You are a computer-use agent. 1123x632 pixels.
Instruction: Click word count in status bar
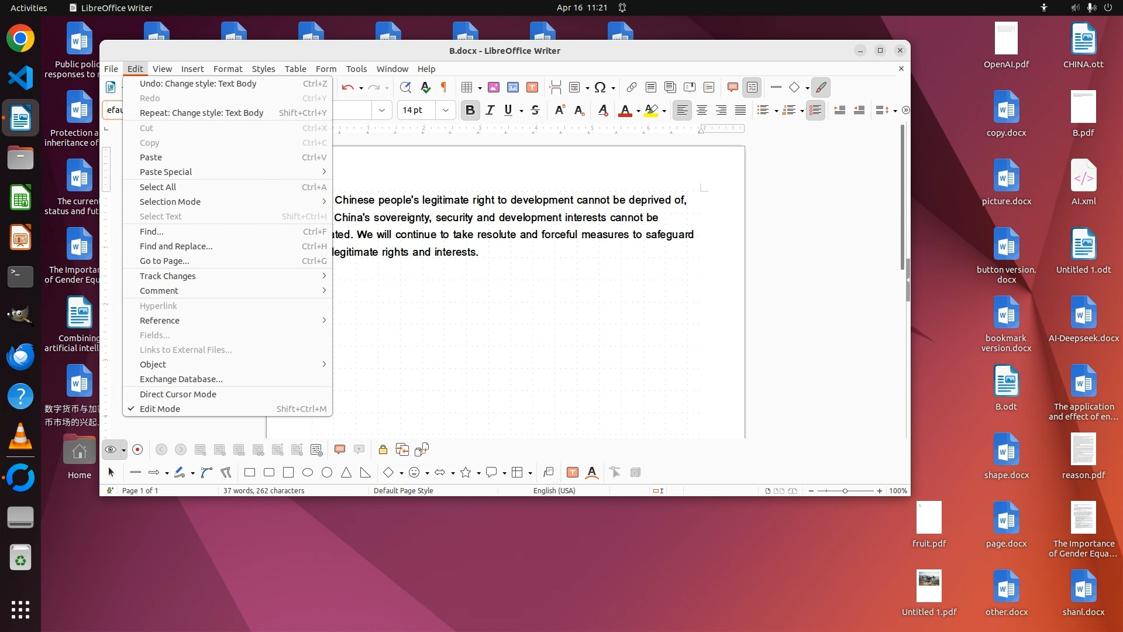(x=263, y=491)
